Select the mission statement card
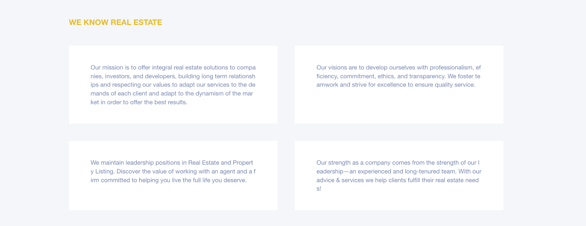Screen dimensions: 586x226 pos(173,85)
